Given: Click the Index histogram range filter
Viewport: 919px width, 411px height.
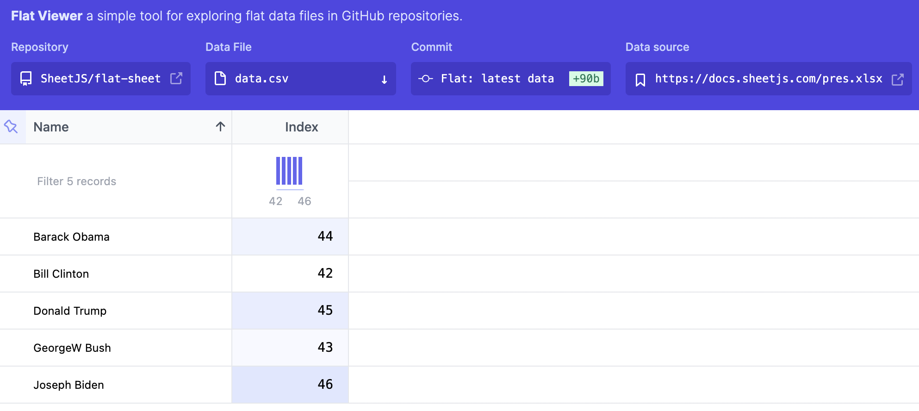Looking at the screenshot, I should (290, 172).
